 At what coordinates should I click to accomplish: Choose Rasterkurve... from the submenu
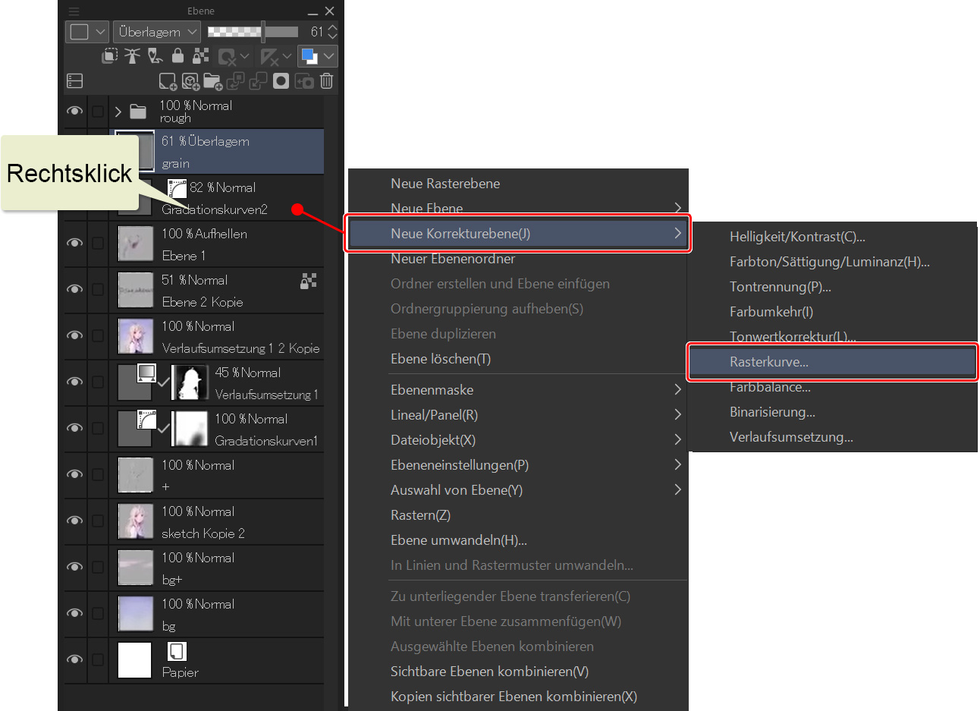tap(769, 362)
